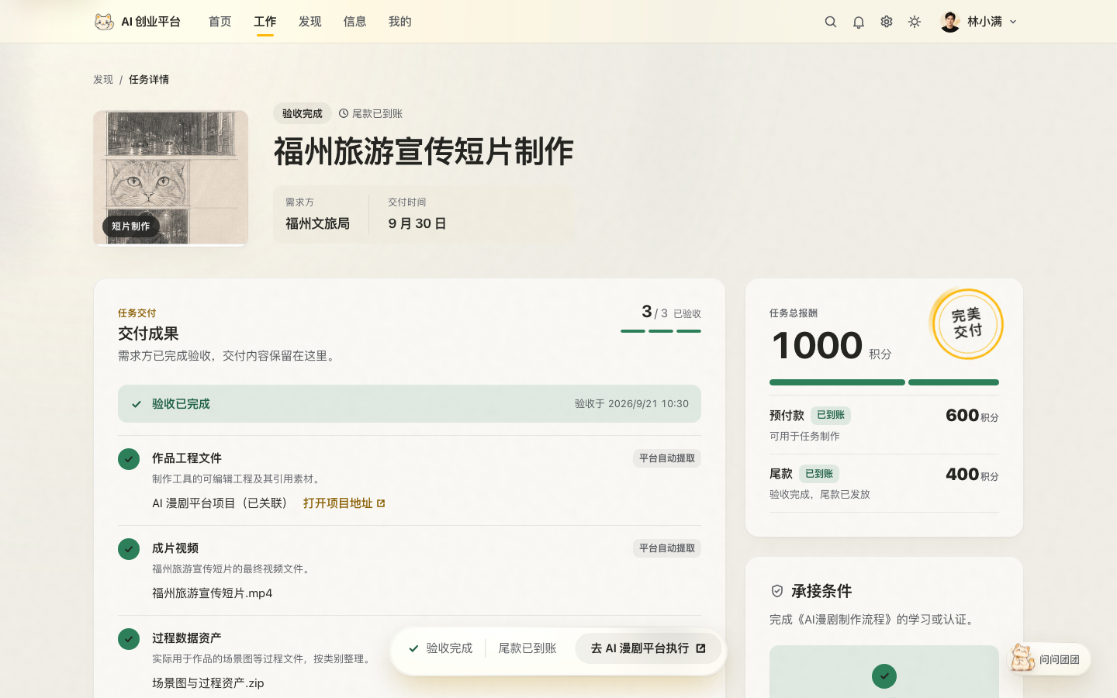Screen dimensions: 1117x698
Task: Open the 问问团团 assistant
Action: click(1050, 659)
